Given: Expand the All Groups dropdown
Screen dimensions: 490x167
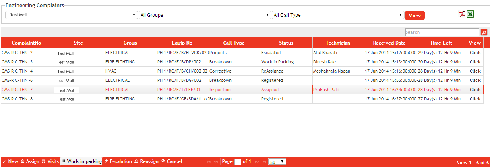Looking at the screenshot, I should pos(205,15).
